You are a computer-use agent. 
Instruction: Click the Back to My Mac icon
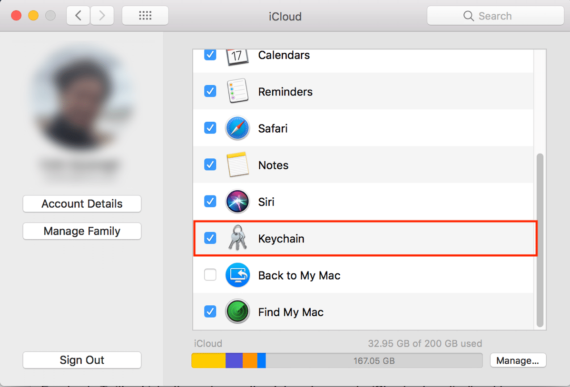[x=237, y=275]
